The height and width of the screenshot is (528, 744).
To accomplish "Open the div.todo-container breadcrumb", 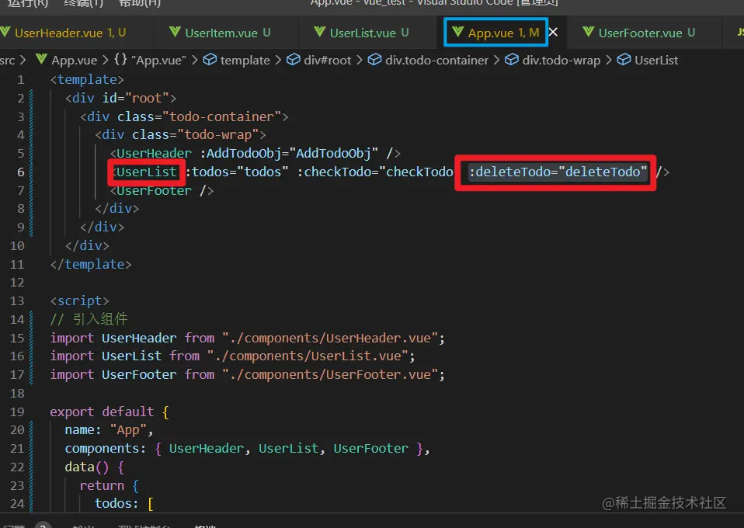I will 436,61.
